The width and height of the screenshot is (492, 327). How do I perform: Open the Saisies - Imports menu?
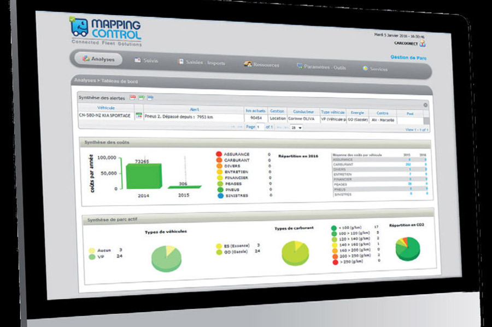point(201,63)
